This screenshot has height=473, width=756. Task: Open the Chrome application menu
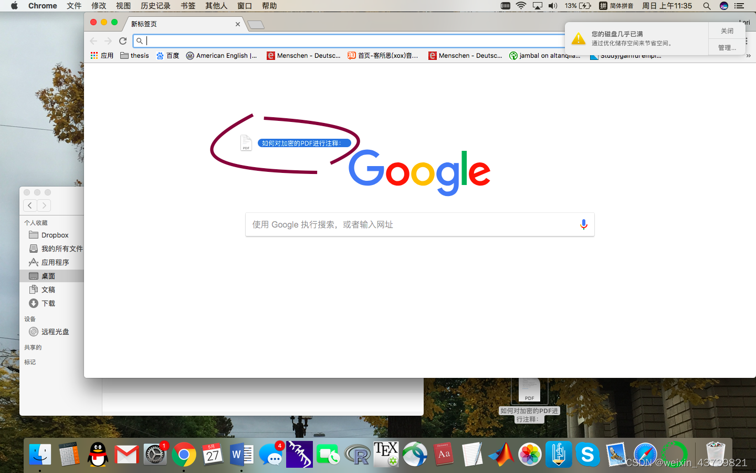pos(43,6)
